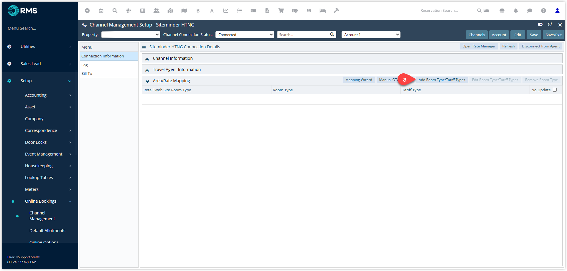Focus the Reservation Search field
Image resolution: width=567 pixels, height=271 pixels.
coord(448,11)
